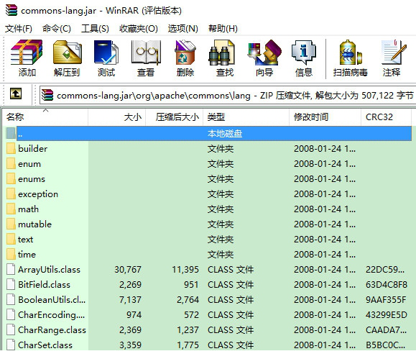Sort by Name (名称) column header
Image resolution: width=416 pixels, height=364 pixels.
click(45, 117)
